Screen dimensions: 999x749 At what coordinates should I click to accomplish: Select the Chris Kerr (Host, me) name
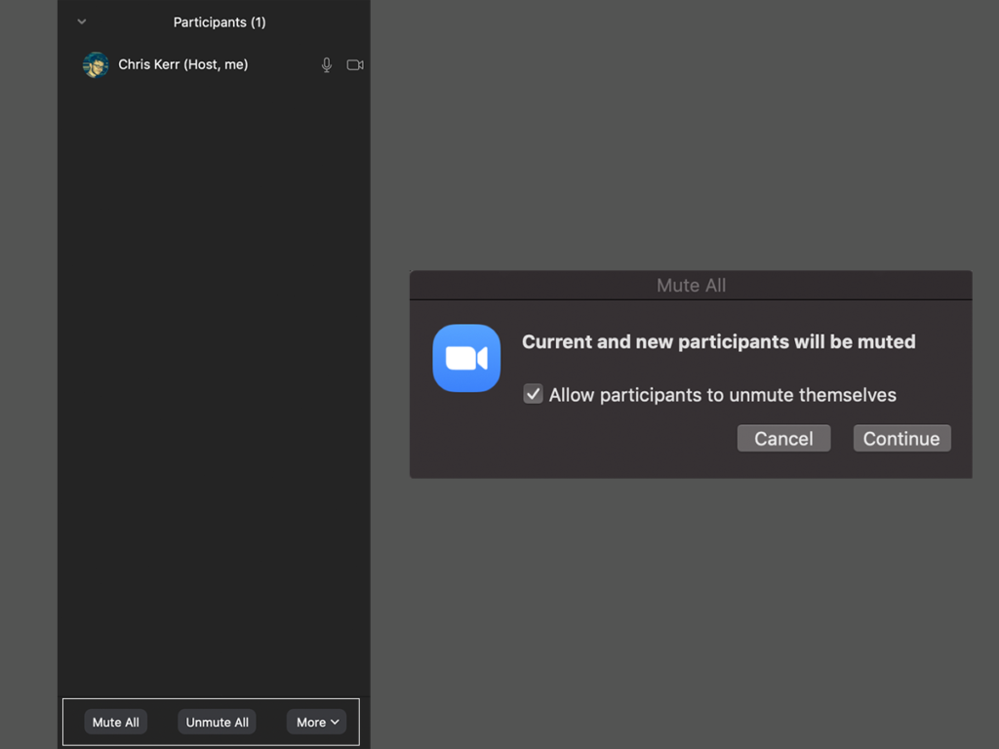(x=183, y=64)
